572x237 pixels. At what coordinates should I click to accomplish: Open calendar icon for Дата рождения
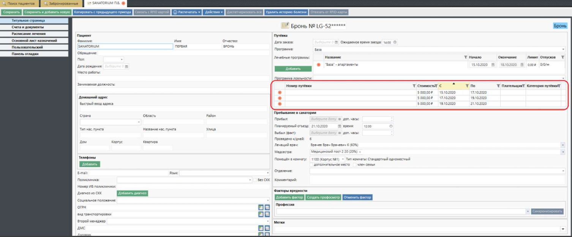coord(126,66)
